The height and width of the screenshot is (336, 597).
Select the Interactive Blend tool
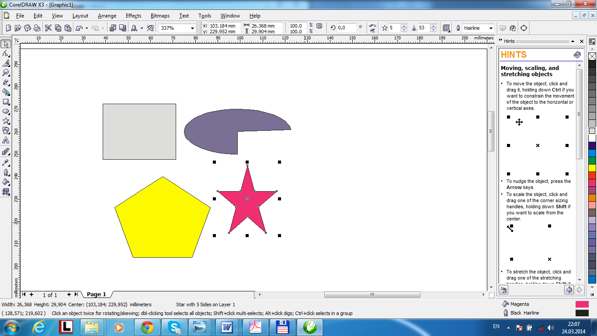(x=6, y=152)
